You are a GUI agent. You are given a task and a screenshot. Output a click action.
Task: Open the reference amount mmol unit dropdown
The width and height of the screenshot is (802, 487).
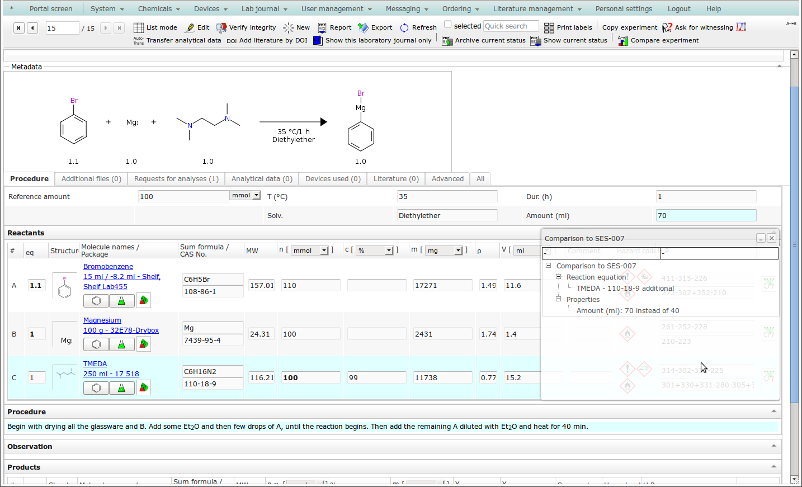(256, 196)
